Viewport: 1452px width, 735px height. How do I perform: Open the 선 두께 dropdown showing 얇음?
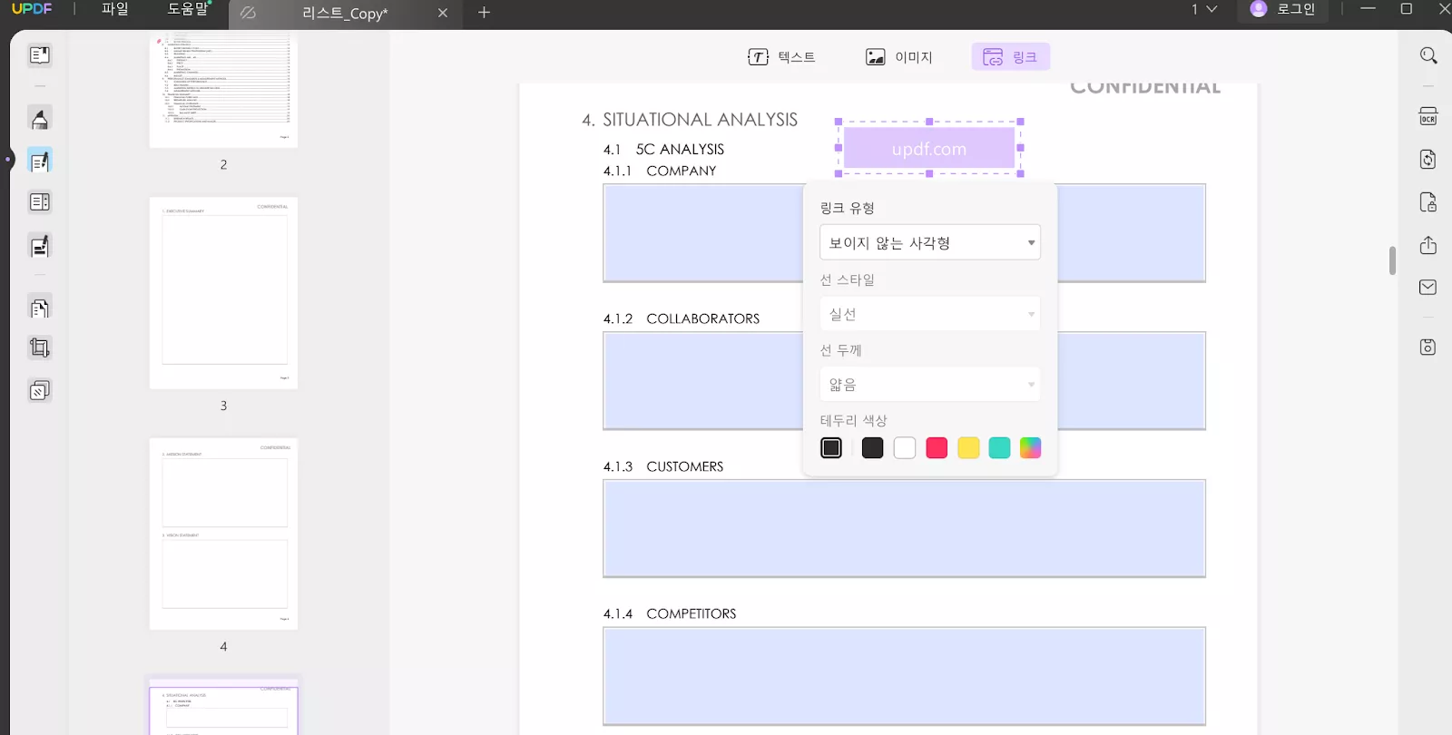coord(930,385)
